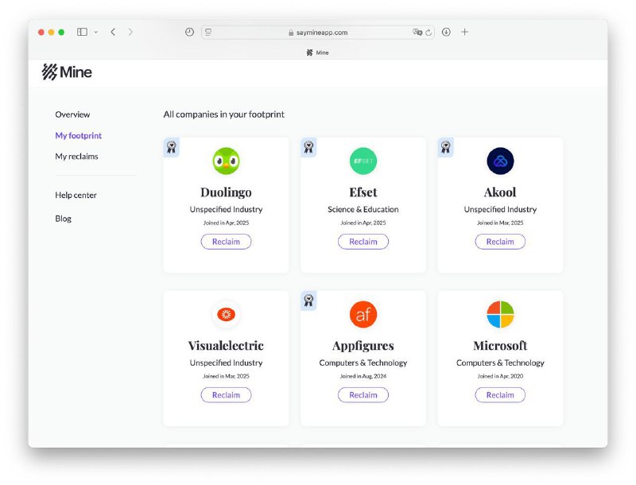Click the Mine logo in header

click(x=67, y=72)
